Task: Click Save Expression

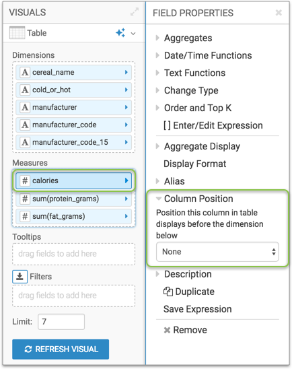Action: point(198,309)
